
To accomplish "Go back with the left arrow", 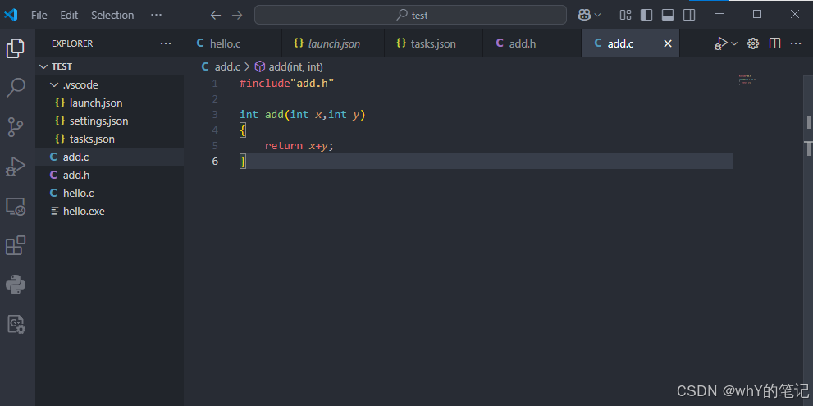I will click(216, 15).
